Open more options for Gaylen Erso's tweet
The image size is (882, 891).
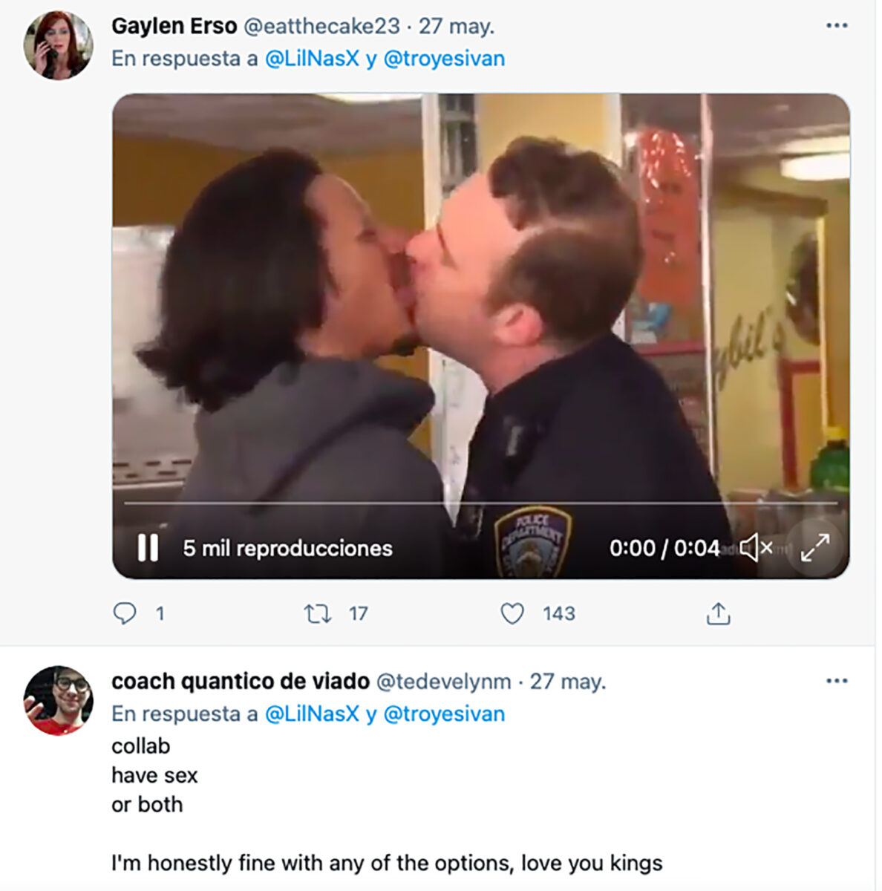click(x=837, y=26)
